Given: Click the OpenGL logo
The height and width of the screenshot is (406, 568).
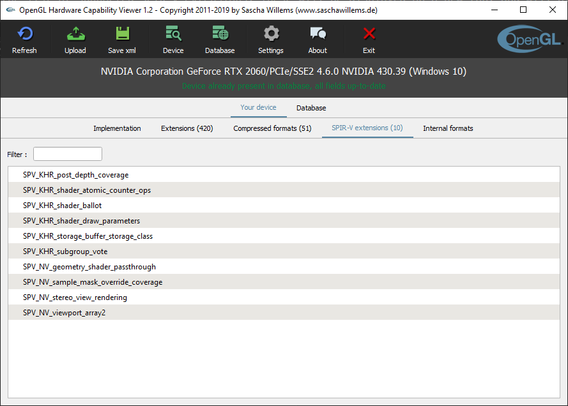Looking at the screenshot, I should click(x=530, y=39).
